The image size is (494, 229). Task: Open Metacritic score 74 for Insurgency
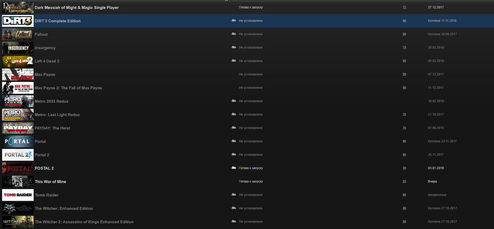404,48
